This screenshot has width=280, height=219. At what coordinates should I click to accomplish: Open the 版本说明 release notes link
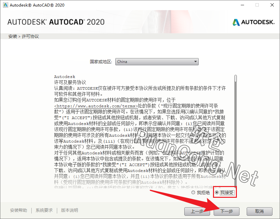[x=70, y=211]
